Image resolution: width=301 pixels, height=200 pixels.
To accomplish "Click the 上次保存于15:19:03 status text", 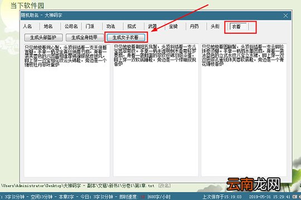I will coord(222,197).
